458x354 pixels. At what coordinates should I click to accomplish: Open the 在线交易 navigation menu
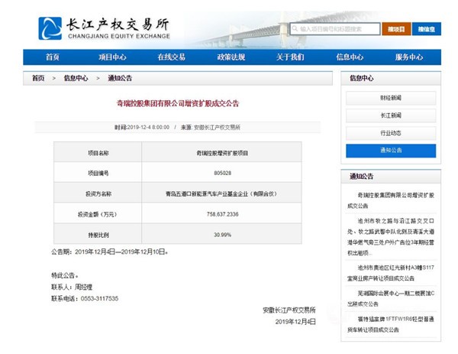tap(172, 57)
